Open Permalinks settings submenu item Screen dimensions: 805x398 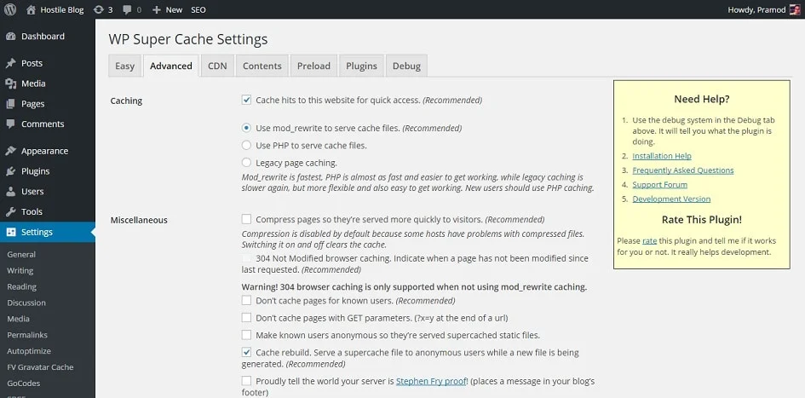[27, 335]
